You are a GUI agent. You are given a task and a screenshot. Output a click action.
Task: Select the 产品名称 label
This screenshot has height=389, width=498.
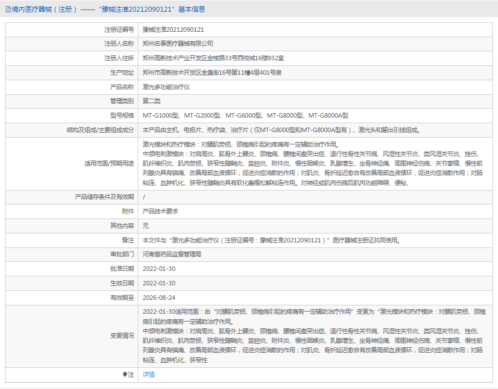tap(122, 87)
